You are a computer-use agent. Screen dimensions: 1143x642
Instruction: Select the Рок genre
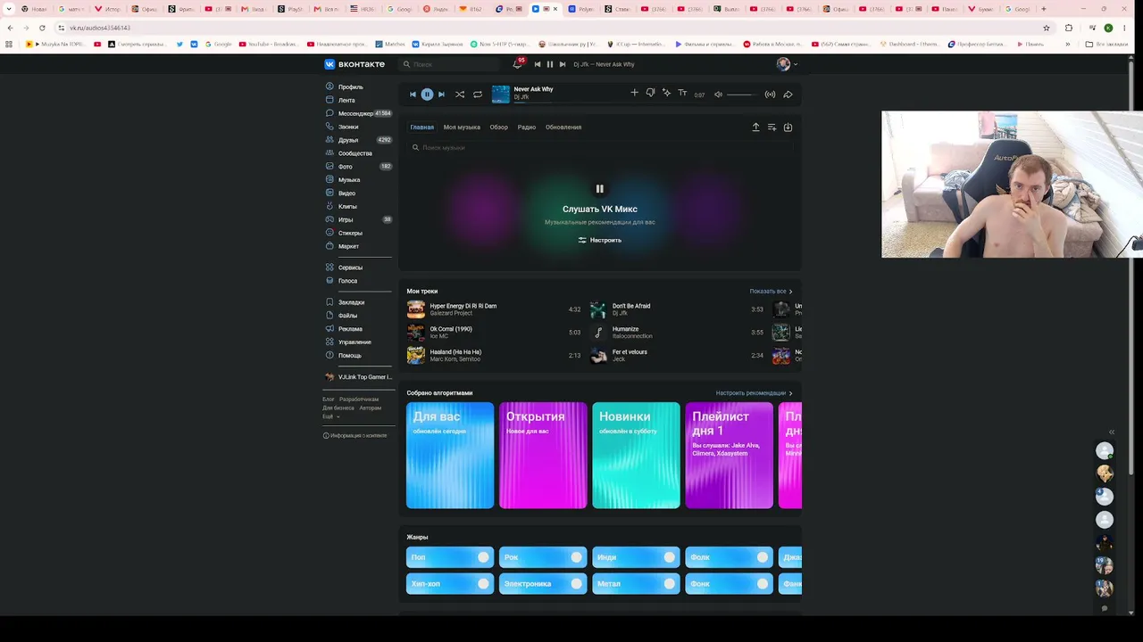point(543,557)
